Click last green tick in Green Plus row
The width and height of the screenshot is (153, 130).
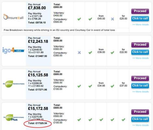(123, 120)
